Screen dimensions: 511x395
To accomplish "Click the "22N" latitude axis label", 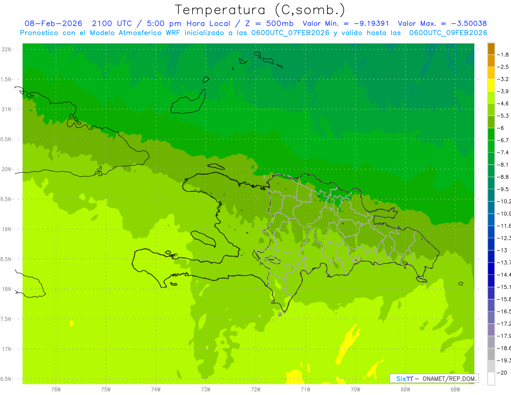I will 7,49.
